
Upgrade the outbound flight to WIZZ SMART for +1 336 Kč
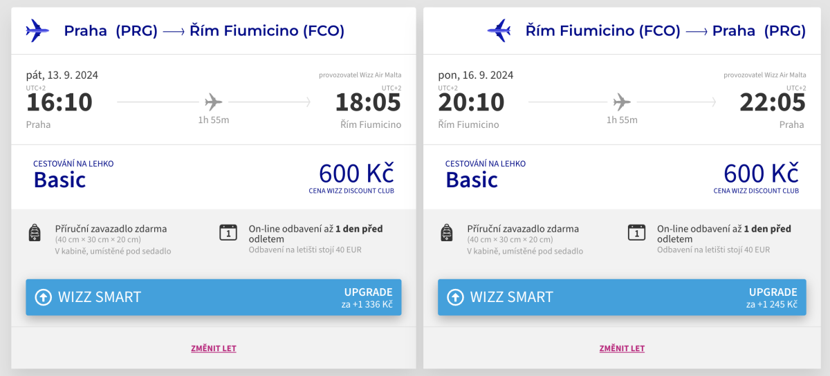[213, 297]
